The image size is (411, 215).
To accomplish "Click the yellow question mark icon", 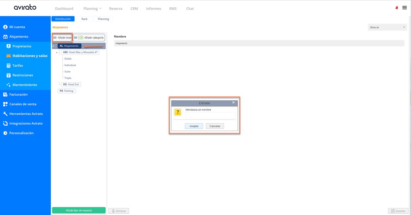I will tap(178, 112).
